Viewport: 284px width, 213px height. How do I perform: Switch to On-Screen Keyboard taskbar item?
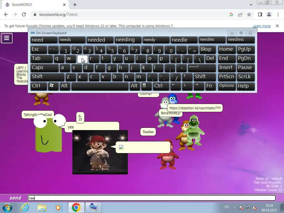coord(93,207)
